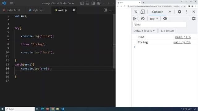Open the notification center icon
This screenshot has height=111, width=198.
pyautogui.click(x=195, y=109)
